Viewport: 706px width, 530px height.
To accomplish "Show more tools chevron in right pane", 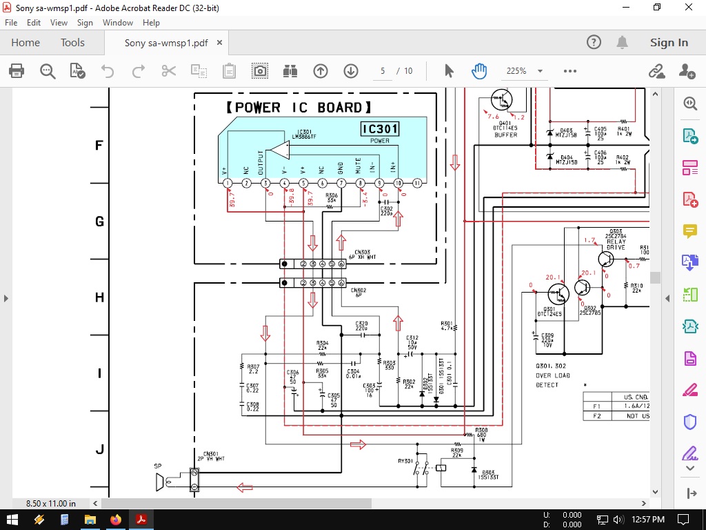I will [690, 469].
